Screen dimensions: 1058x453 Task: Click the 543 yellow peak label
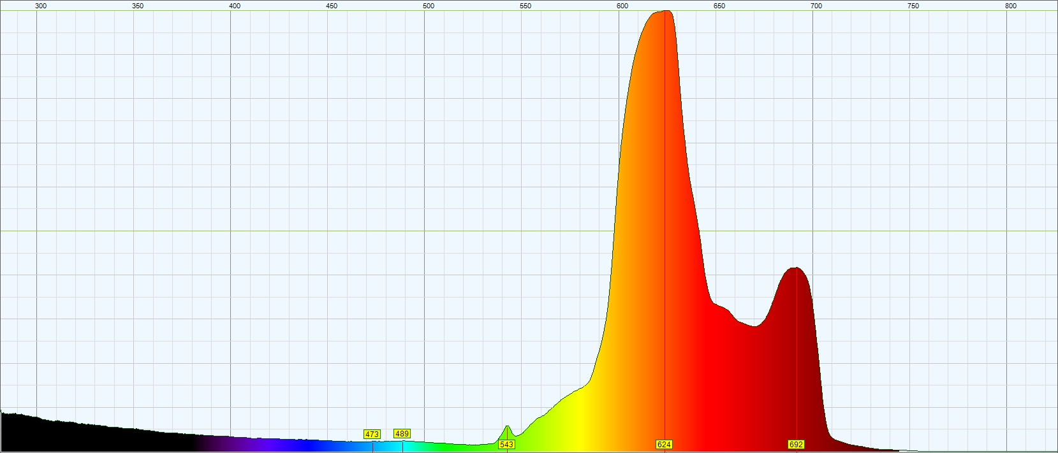(x=506, y=444)
